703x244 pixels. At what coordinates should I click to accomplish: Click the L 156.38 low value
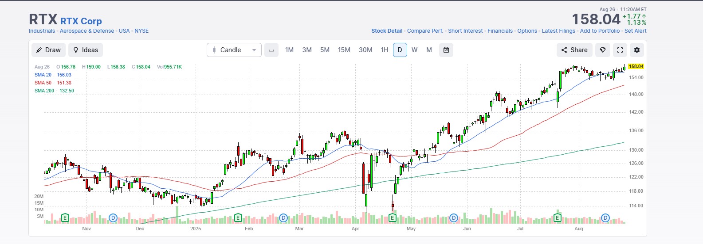[116, 67]
